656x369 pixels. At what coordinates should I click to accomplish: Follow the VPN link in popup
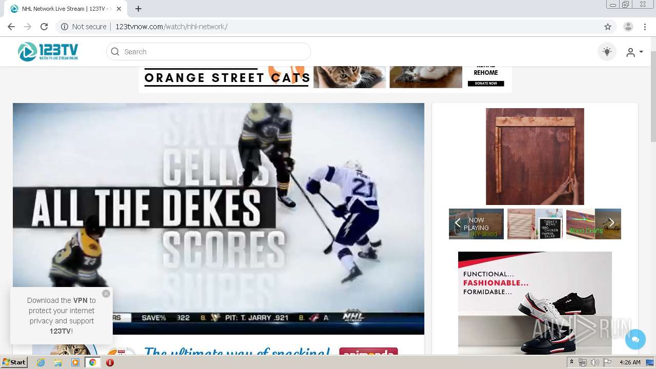click(80, 300)
